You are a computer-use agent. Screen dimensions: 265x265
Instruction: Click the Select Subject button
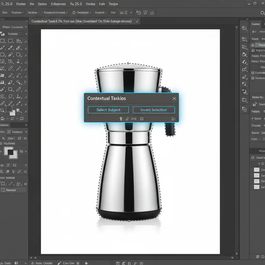tap(108, 110)
